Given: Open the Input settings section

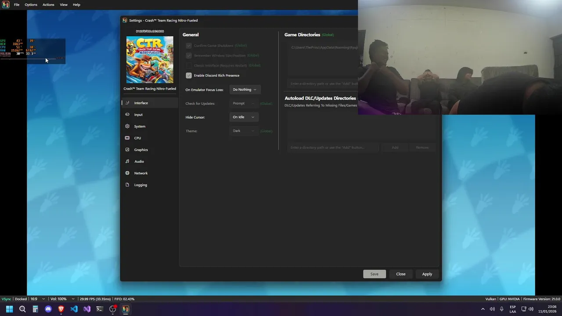Looking at the screenshot, I should pos(150,115).
